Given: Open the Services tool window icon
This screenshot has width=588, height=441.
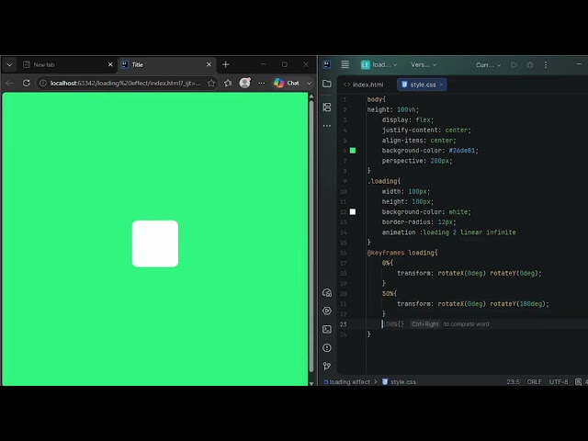Looking at the screenshot, I should pyautogui.click(x=327, y=311).
